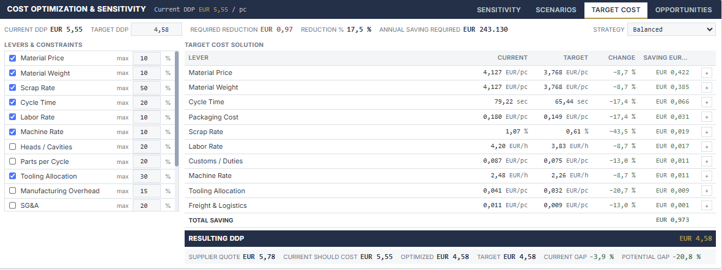
Task: Click the Potential Gap value -20,8 %
Action: (687, 257)
